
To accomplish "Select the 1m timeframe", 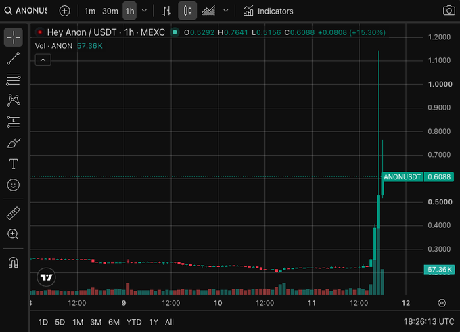I will 90,11.
